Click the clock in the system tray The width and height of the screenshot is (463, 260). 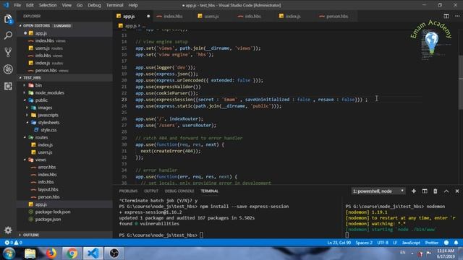(x=446, y=253)
